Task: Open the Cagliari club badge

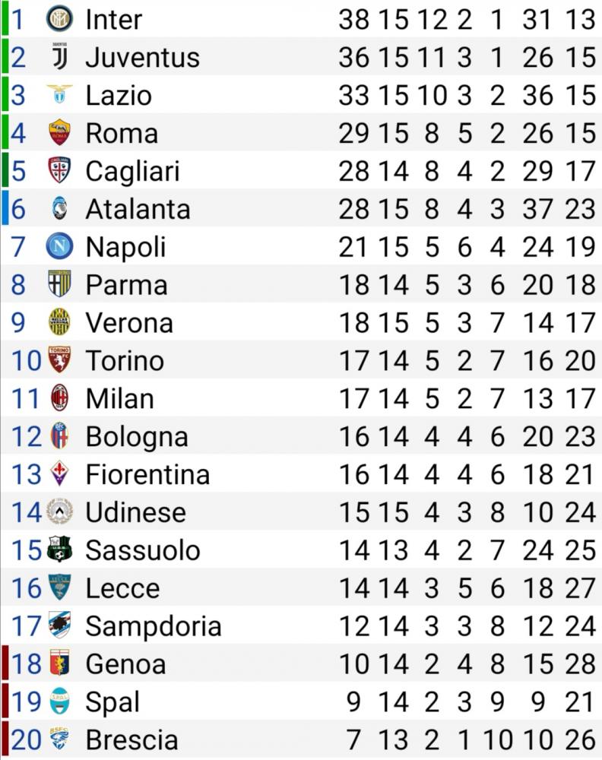Action: click(59, 170)
